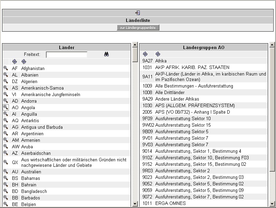Sort Länder list by country code column

click(14, 62)
